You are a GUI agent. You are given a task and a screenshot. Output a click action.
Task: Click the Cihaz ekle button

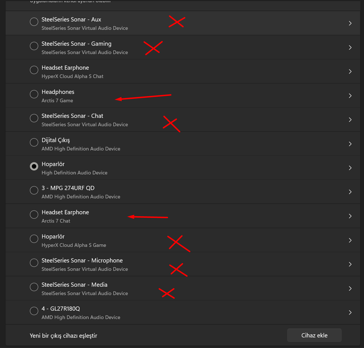point(314,335)
